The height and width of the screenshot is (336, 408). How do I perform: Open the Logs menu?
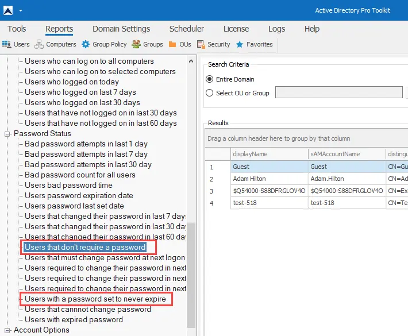(276, 29)
